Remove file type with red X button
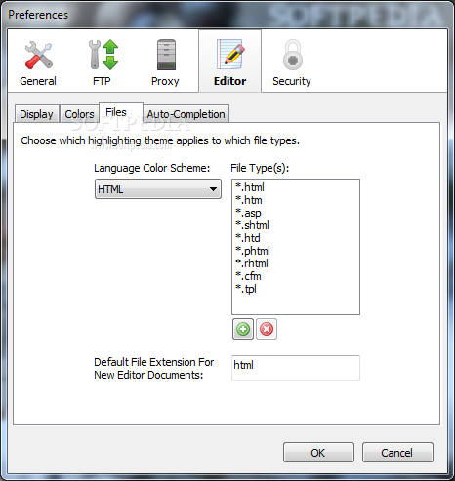Viewport: 455px width, 481px height. pos(267,329)
